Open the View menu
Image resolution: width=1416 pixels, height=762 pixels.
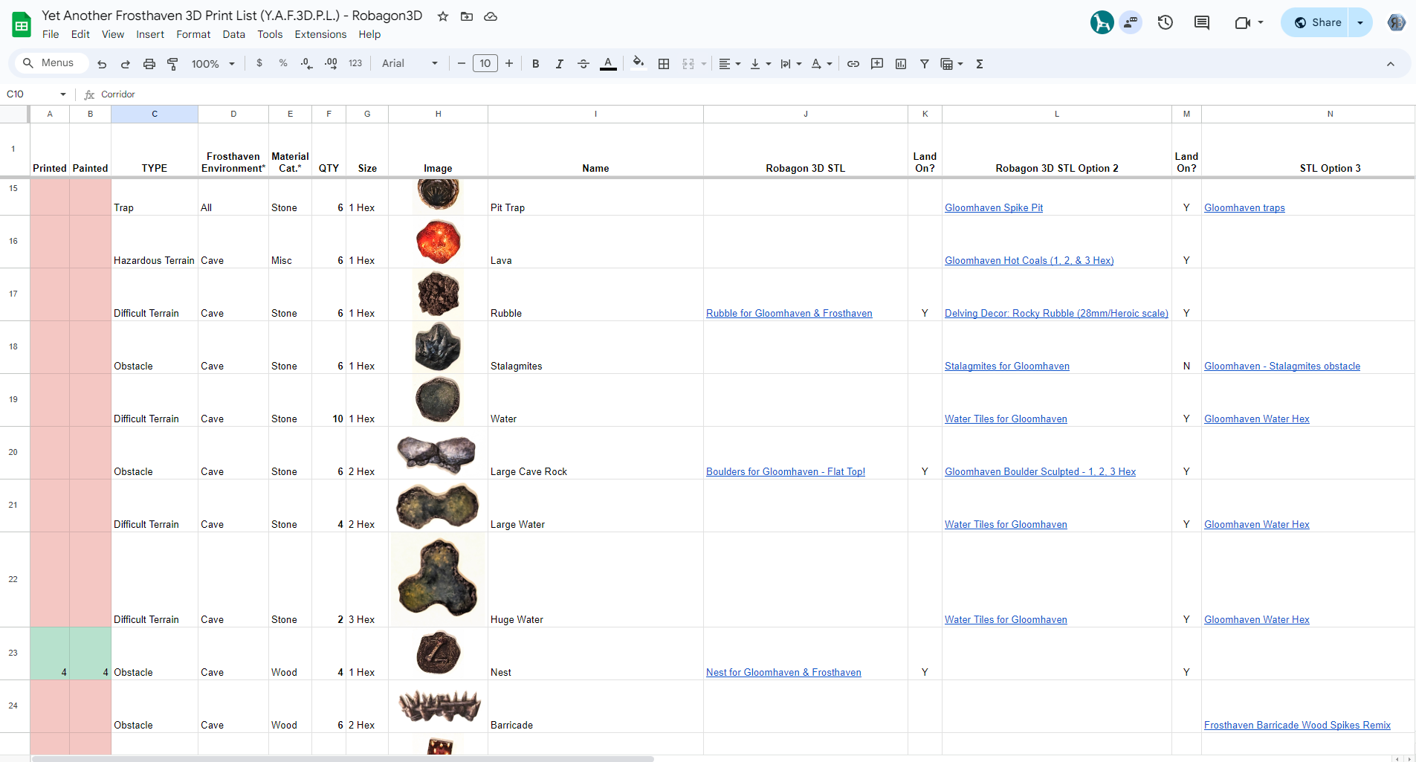[x=113, y=34]
